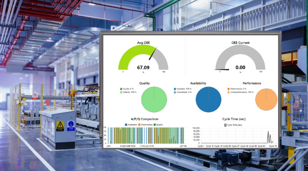The image size is (308, 171).
Task: Click the Avg OEE gauge needle
Action: coord(153,54)
